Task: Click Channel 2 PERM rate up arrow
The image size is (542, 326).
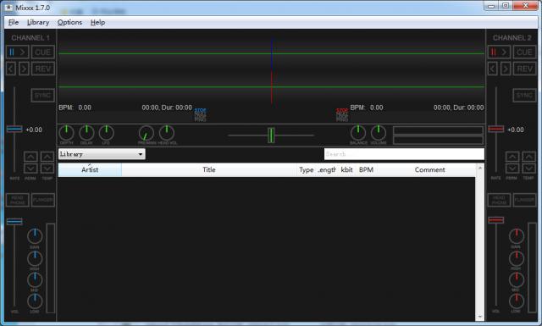Action: pyautogui.click(x=512, y=157)
